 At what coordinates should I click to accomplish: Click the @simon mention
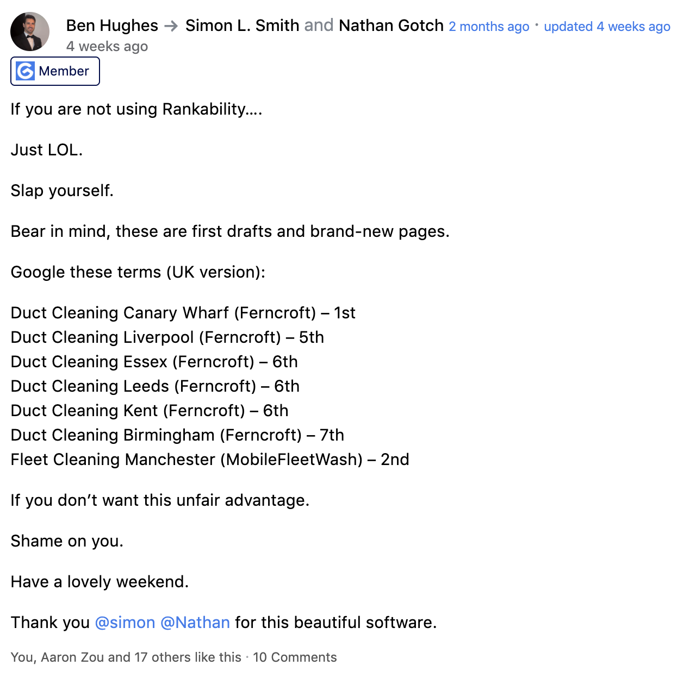coord(125,623)
